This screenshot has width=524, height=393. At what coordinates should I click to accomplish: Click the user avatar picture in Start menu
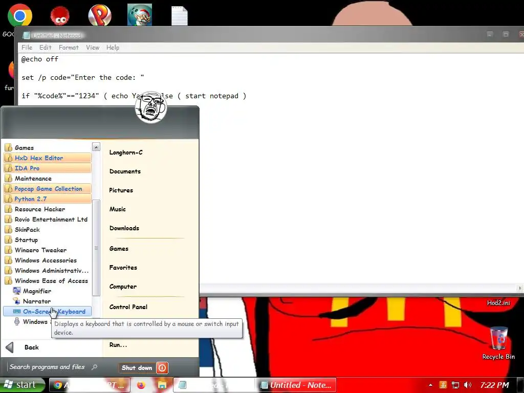coord(151,107)
